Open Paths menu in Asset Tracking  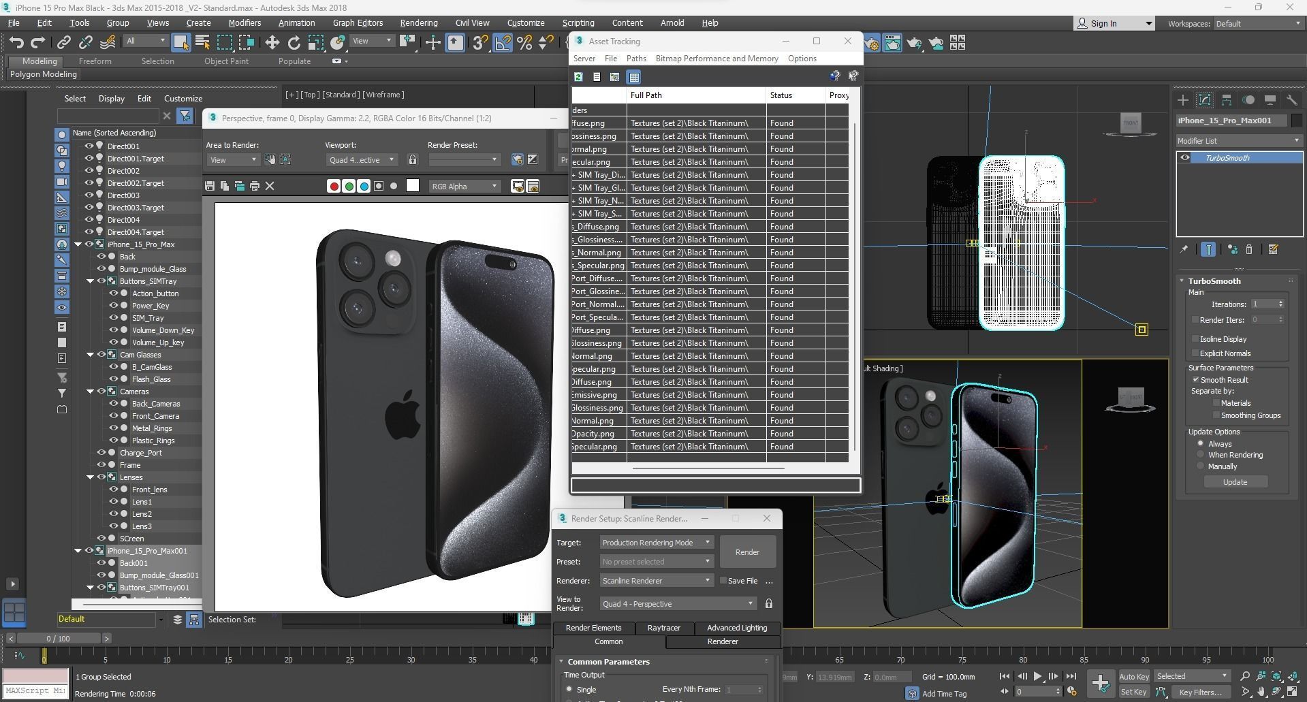pos(636,59)
